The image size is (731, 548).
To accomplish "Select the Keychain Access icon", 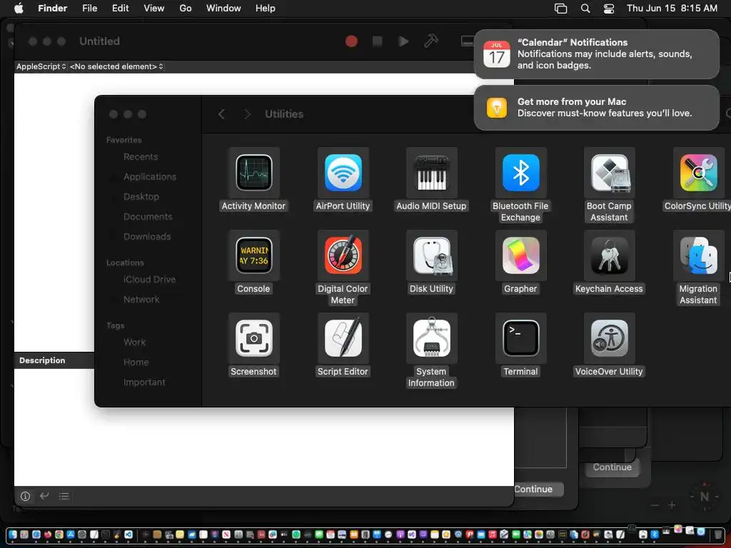I will pyautogui.click(x=609, y=255).
